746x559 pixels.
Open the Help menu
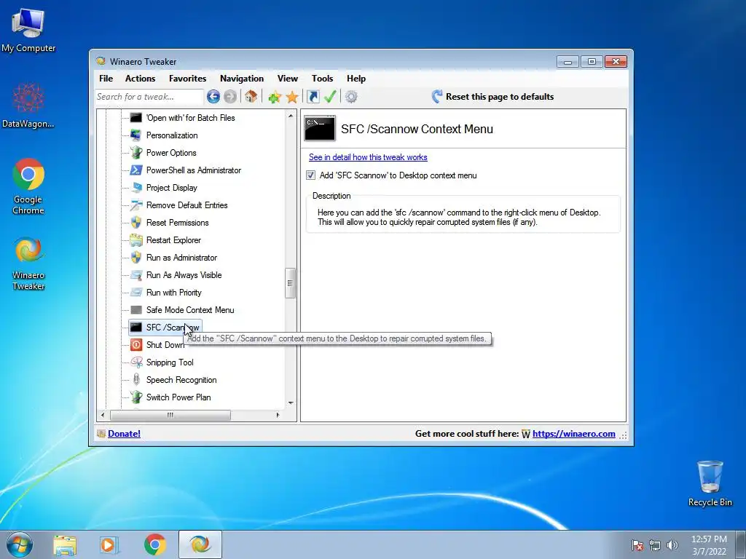pos(356,79)
